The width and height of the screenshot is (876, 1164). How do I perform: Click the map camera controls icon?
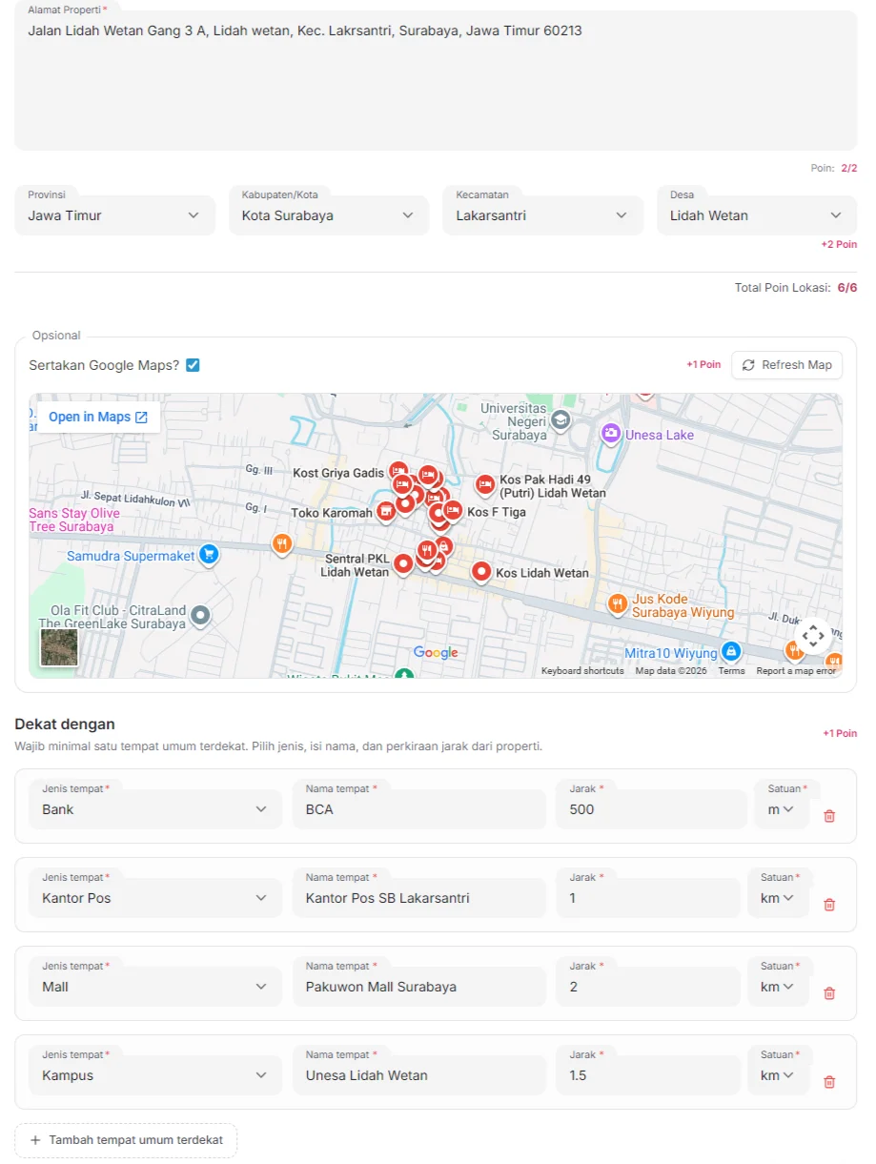click(x=812, y=635)
